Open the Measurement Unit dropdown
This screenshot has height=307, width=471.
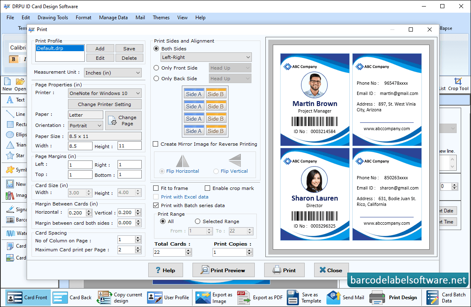pos(113,72)
